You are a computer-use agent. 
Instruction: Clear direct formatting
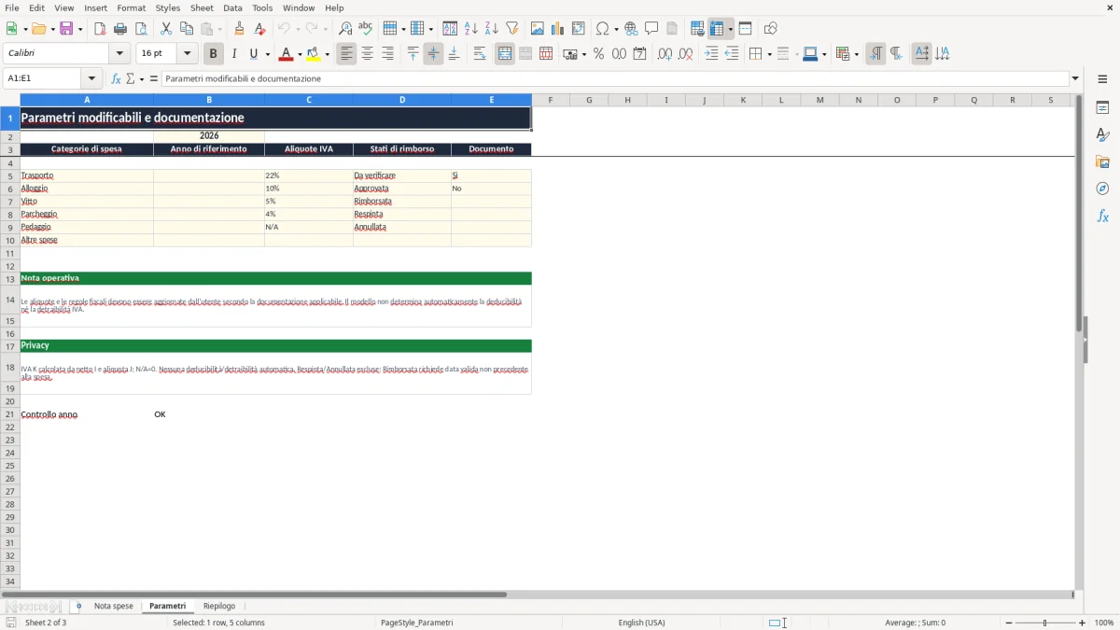point(259,29)
